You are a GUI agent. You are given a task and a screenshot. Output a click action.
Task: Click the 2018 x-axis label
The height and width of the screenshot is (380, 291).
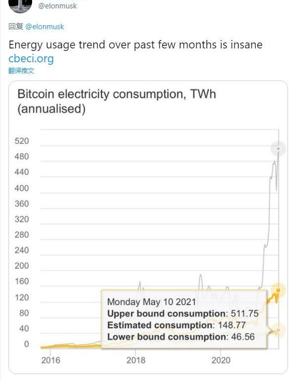click(x=136, y=360)
